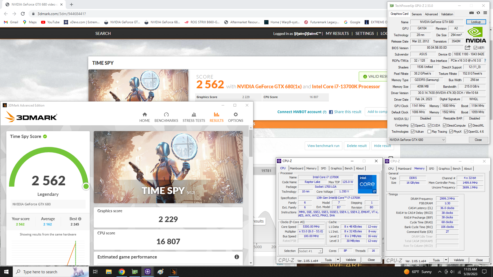Image resolution: width=493 pixels, height=277 pixels.
Task: Click the CPU-Z taskbar icon
Action: pyautogui.click(x=148, y=272)
